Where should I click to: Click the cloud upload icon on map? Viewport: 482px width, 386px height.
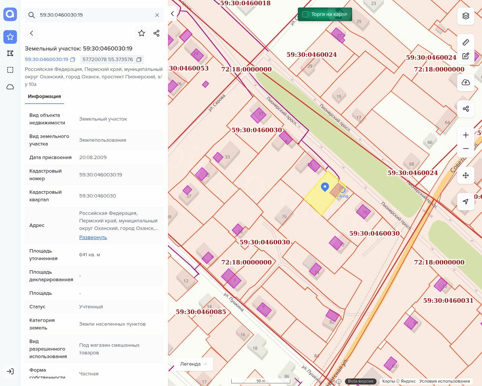pyautogui.click(x=466, y=83)
